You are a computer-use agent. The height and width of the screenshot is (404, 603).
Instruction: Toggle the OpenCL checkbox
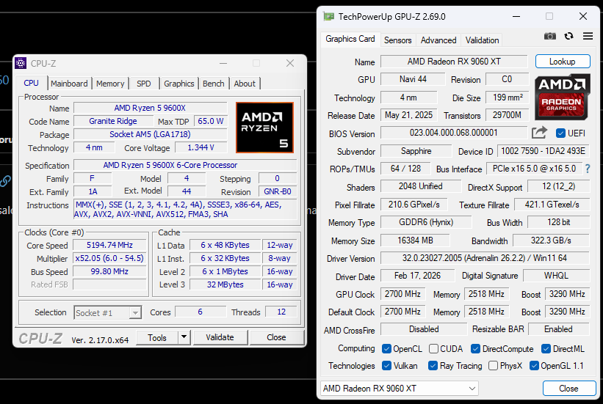coord(386,349)
